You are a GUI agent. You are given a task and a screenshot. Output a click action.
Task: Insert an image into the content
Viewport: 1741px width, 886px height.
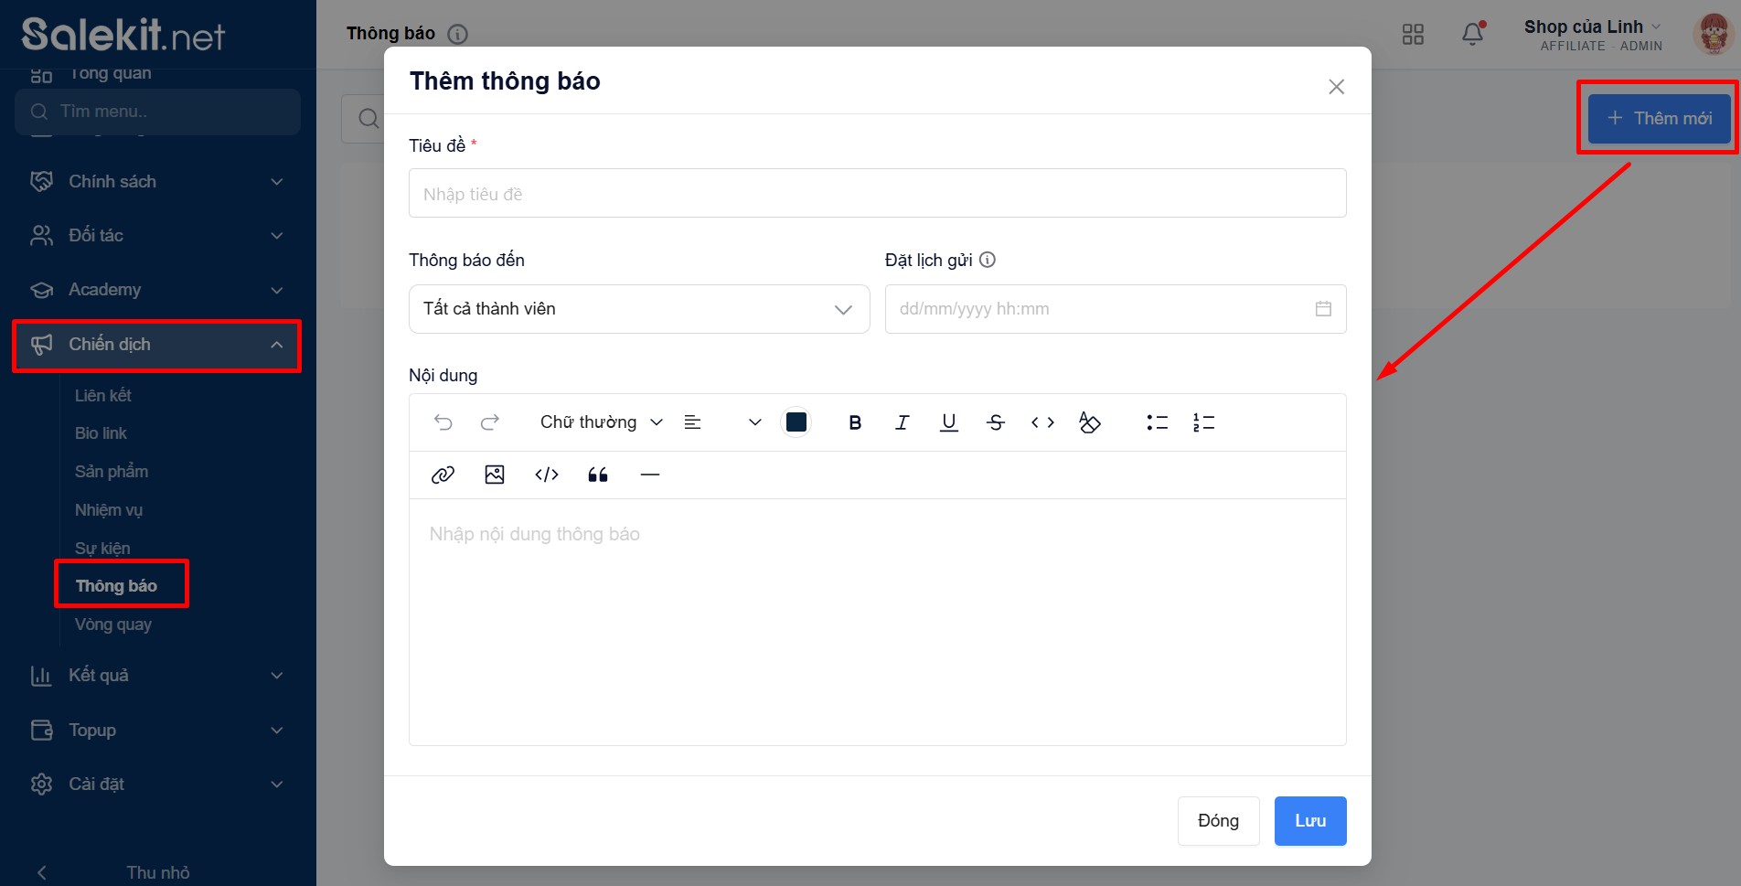point(495,475)
